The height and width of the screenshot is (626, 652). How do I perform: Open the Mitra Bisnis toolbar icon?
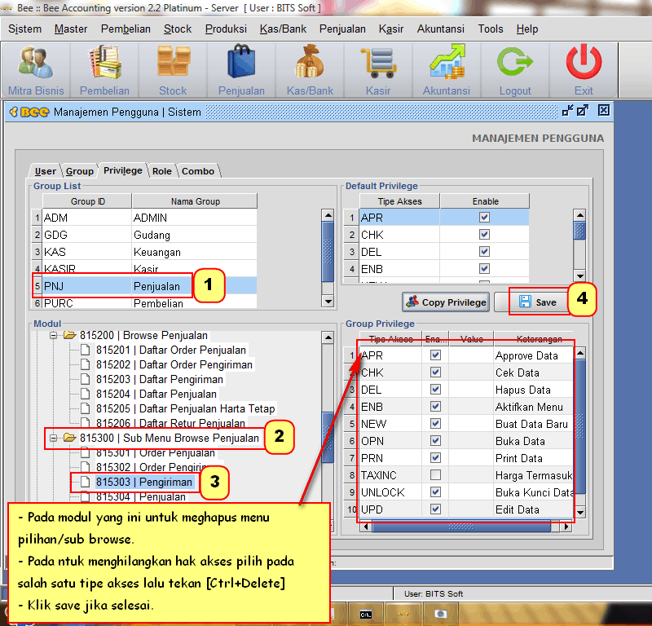pos(36,64)
